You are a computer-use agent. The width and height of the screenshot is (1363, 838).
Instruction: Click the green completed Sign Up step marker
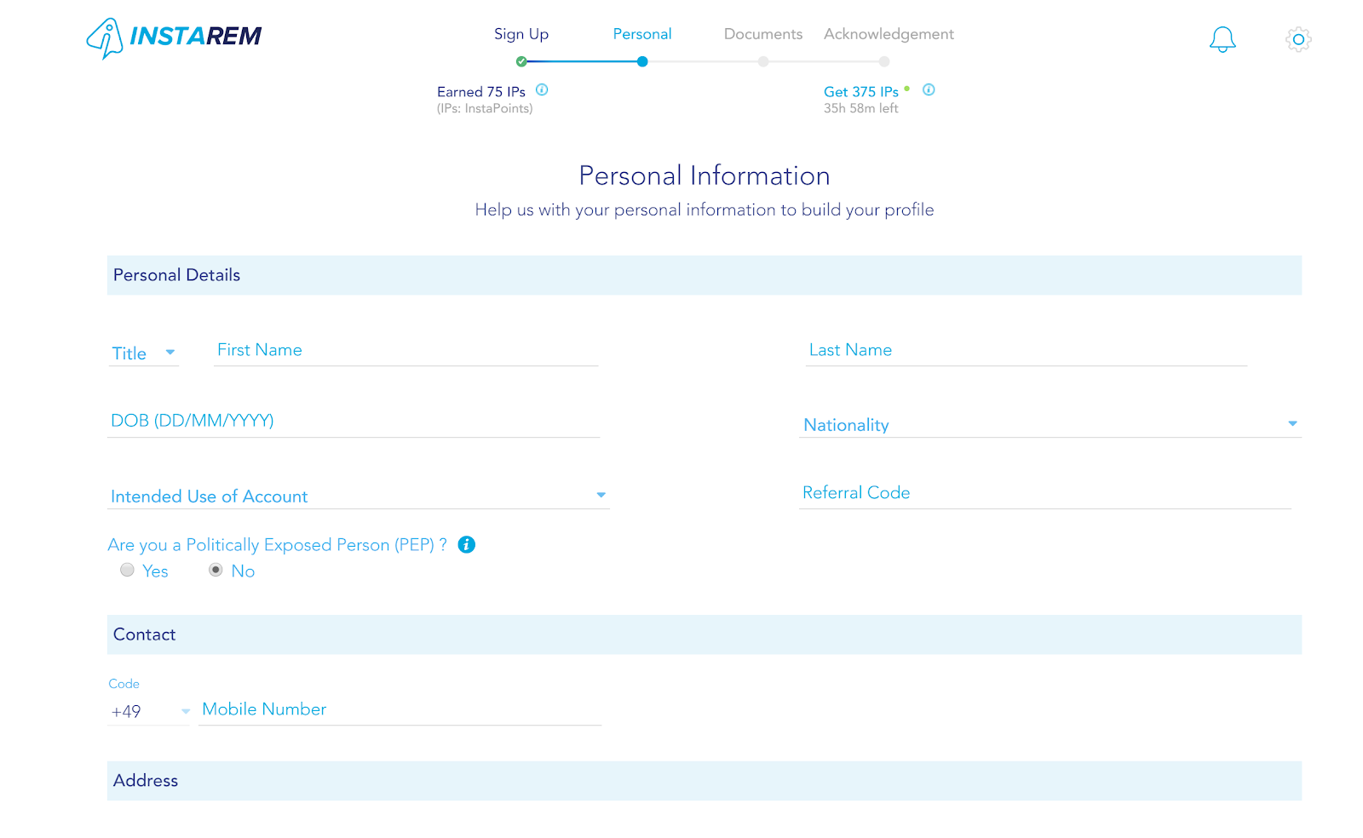[521, 61]
